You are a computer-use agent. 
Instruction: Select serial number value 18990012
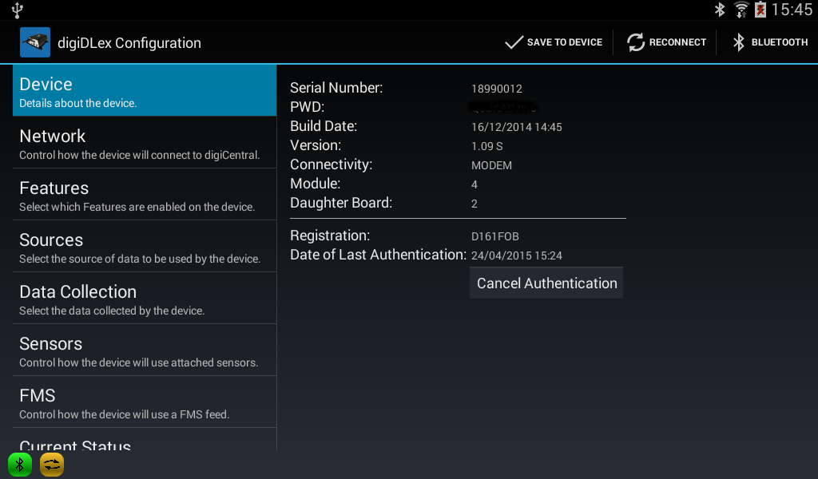click(x=497, y=89)
